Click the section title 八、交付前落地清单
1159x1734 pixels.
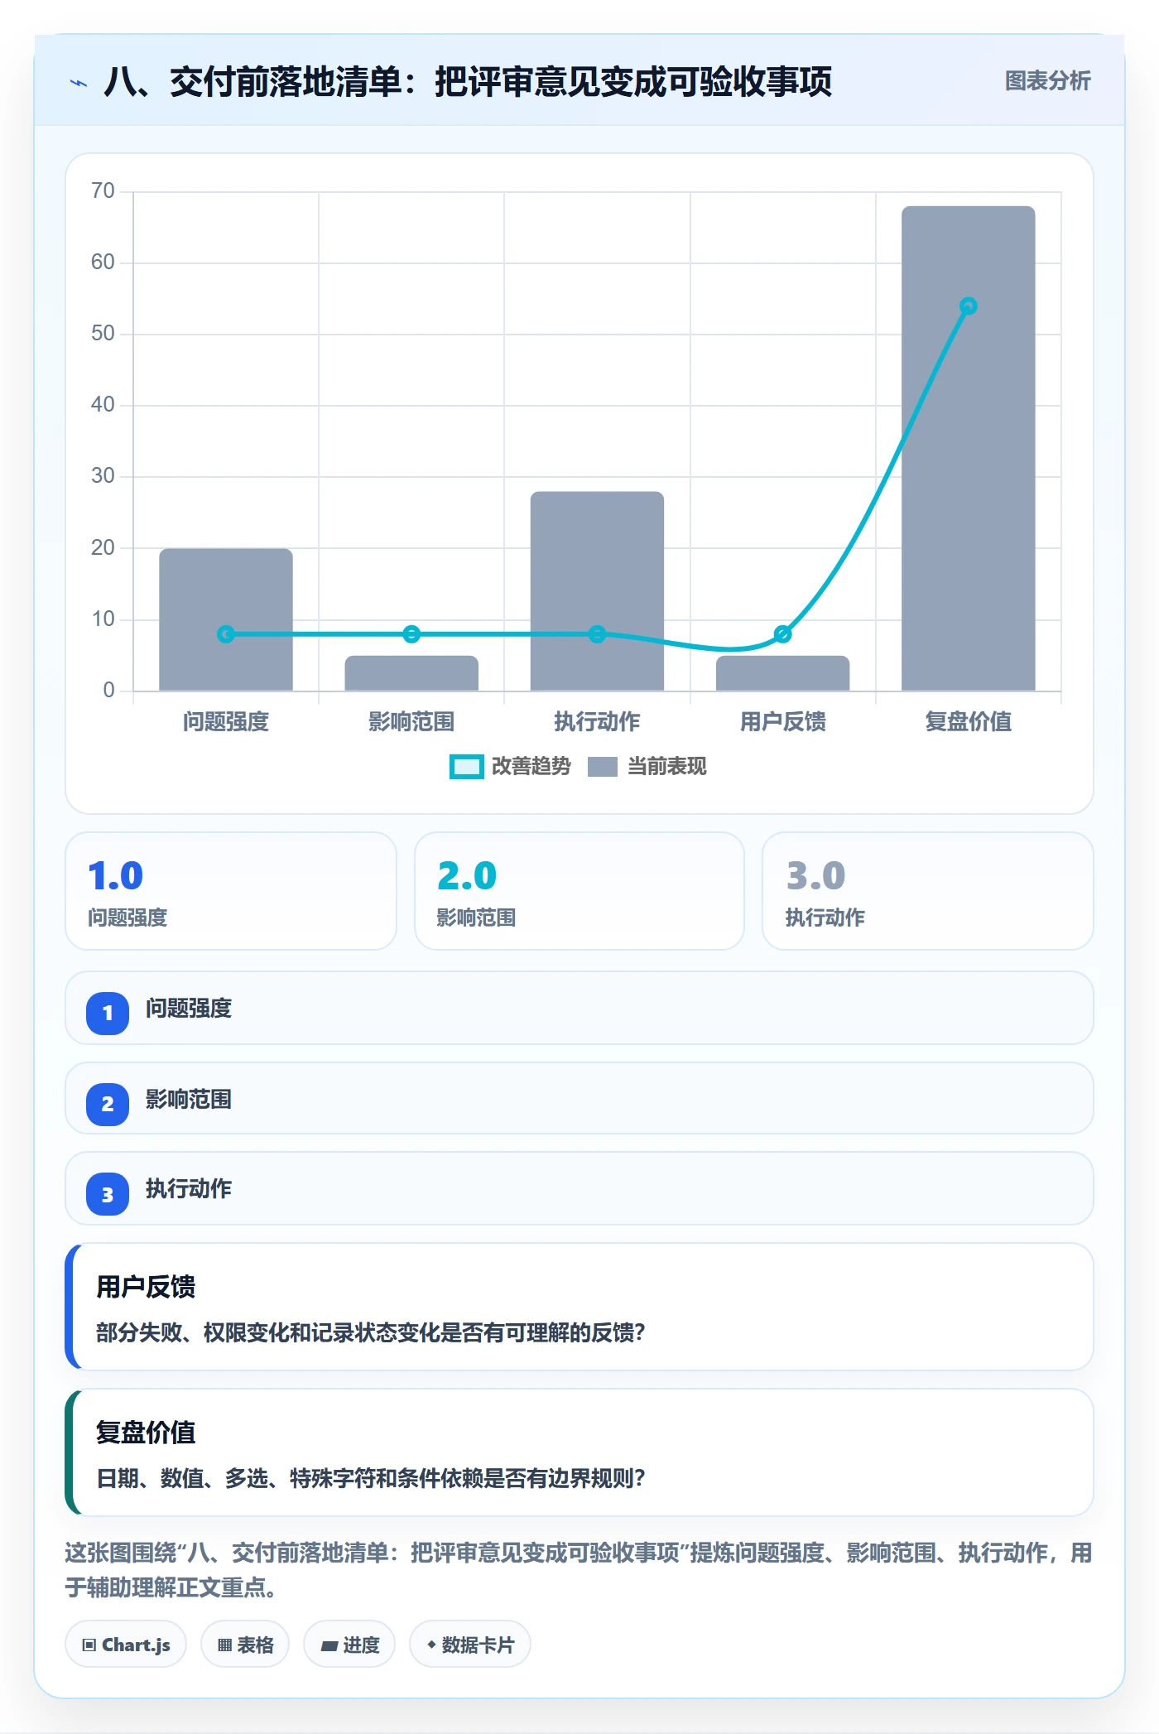coord(468,82)
